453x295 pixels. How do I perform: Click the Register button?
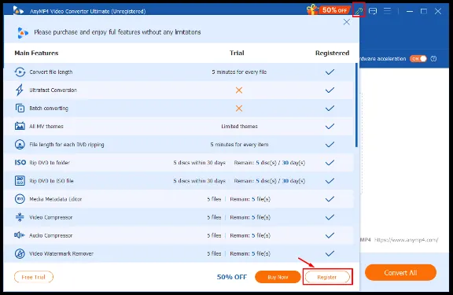(327, 277)
